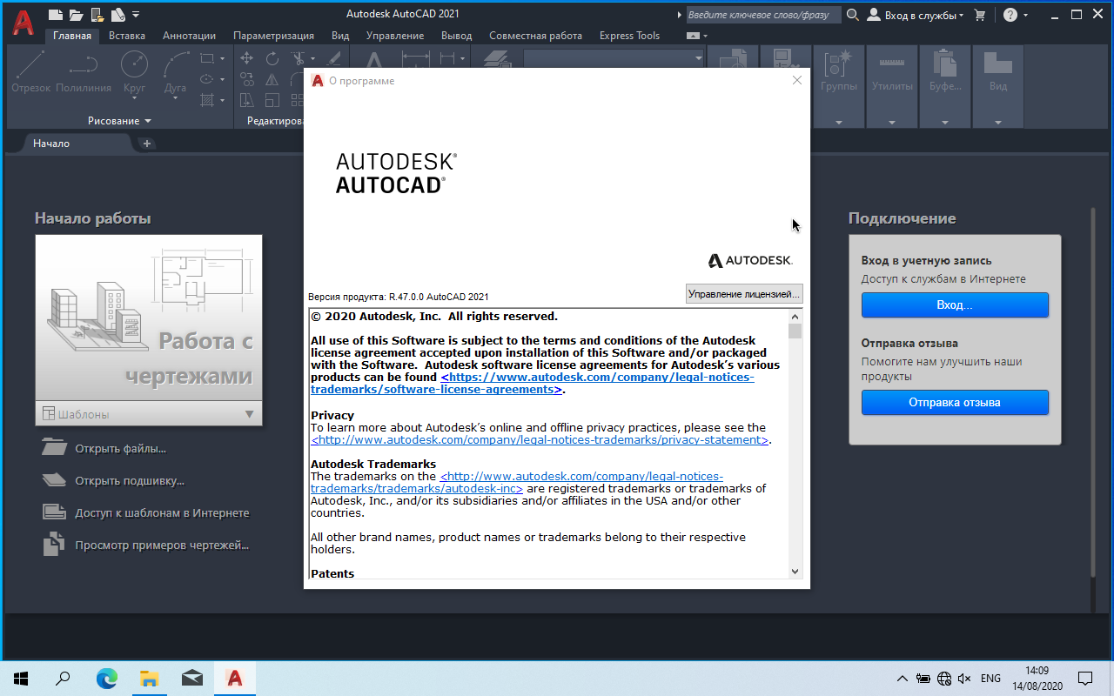
Task: Select the Erase tool icon
Action: point(333,58)
